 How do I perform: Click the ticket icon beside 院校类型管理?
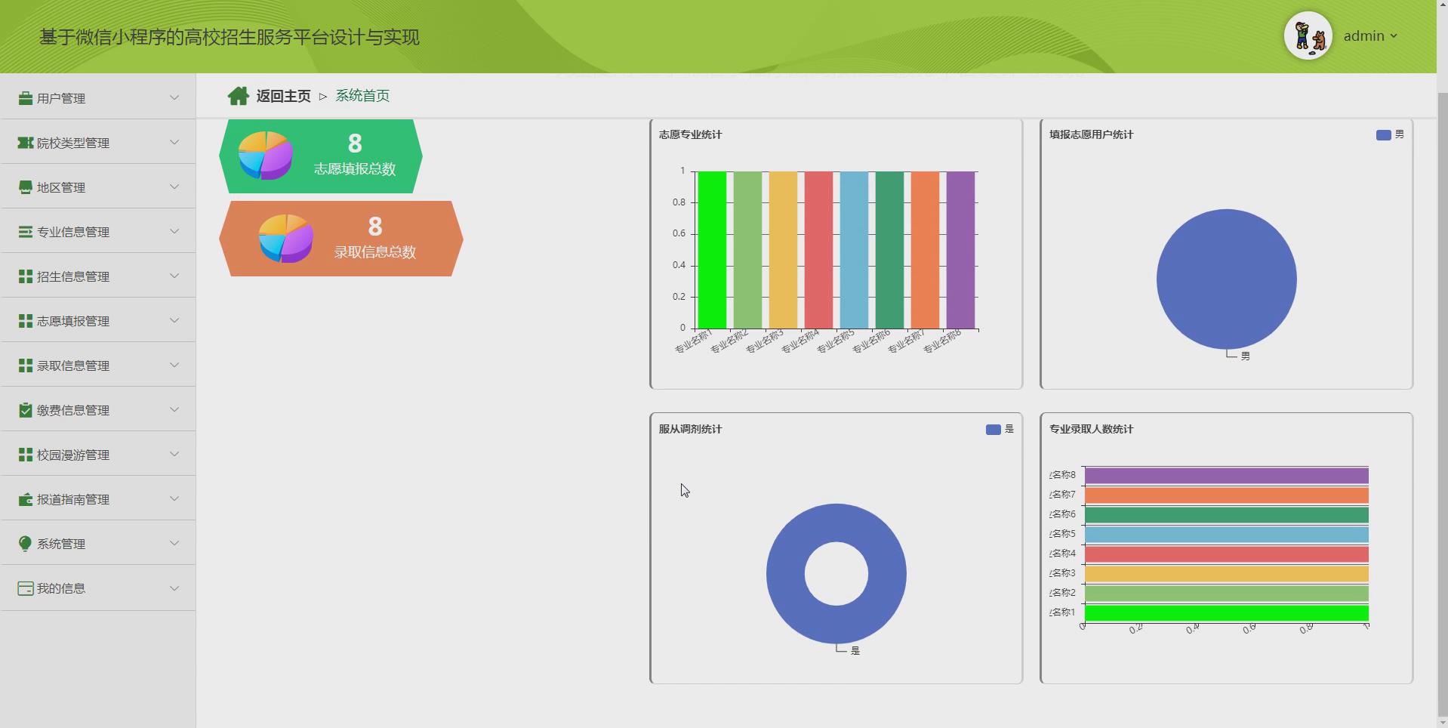pos(25,143)
